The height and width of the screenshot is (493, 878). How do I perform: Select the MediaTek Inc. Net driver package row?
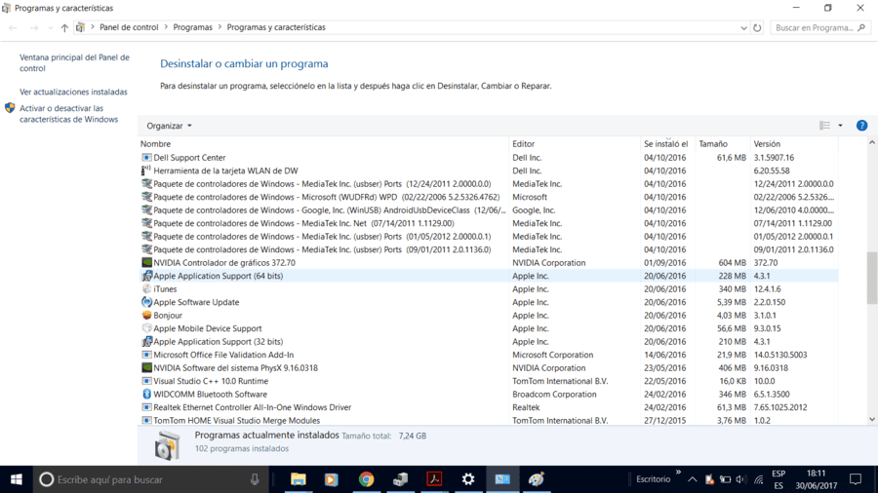click(x=489, y=223)
